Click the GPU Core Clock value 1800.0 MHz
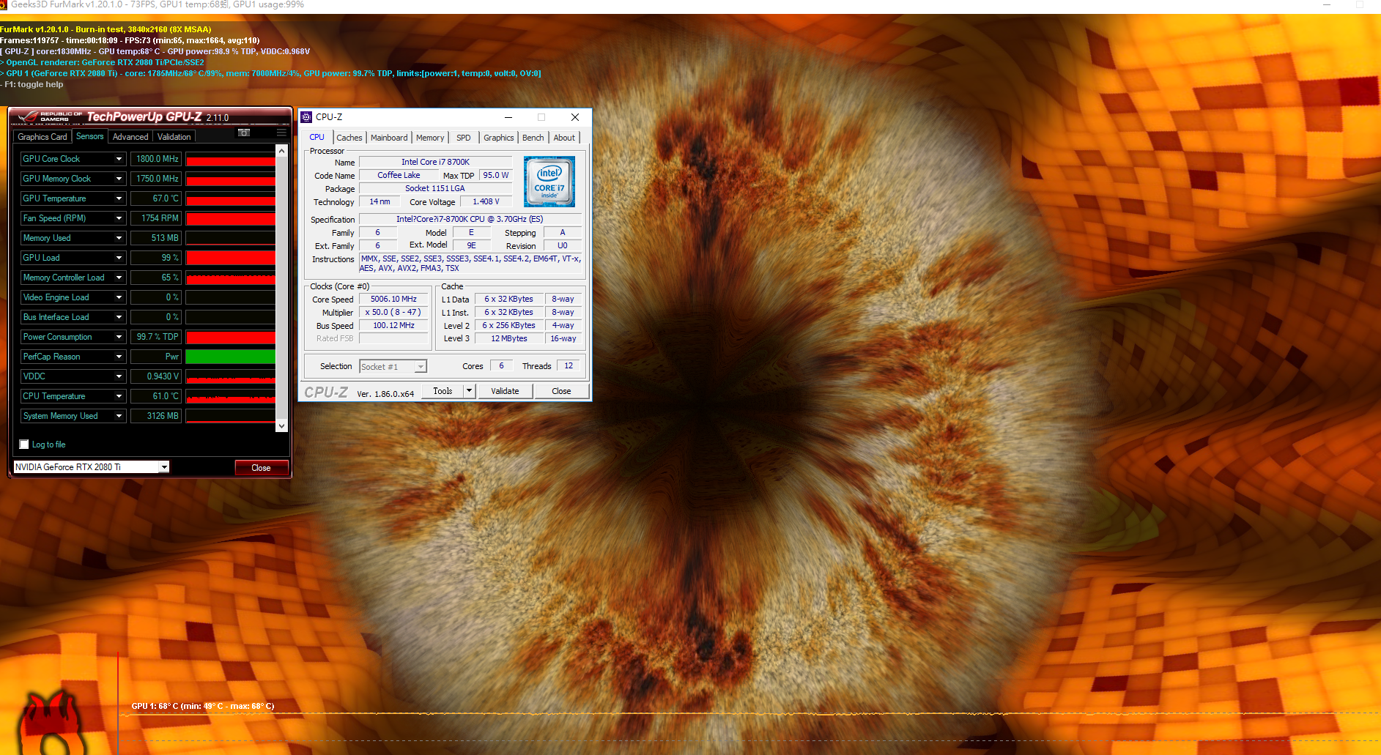The height and width of the screenshot is (755, 1381). pyautogui.click(x=157, y=159)
